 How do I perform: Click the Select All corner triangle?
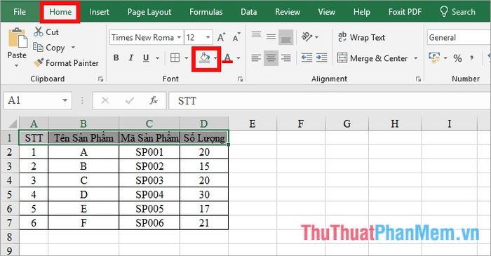12,124
